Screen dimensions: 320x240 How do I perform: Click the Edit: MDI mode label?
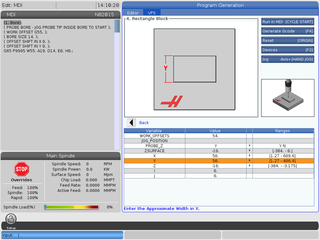(12, 5)
